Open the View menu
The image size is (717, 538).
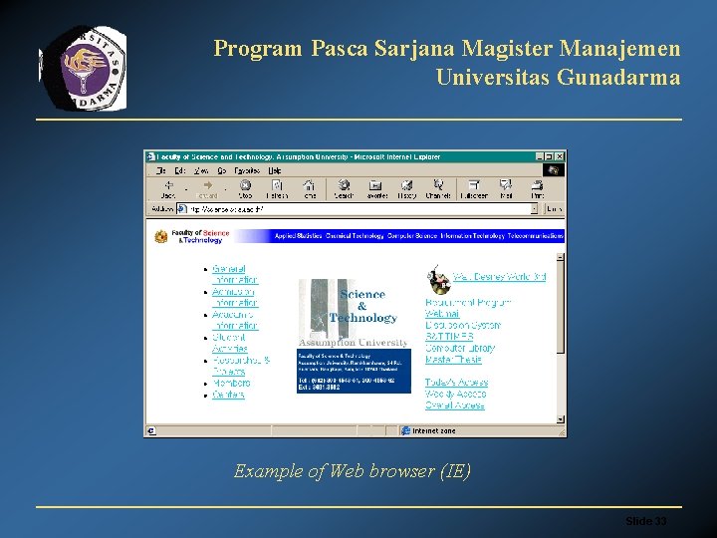coord(201,170)
